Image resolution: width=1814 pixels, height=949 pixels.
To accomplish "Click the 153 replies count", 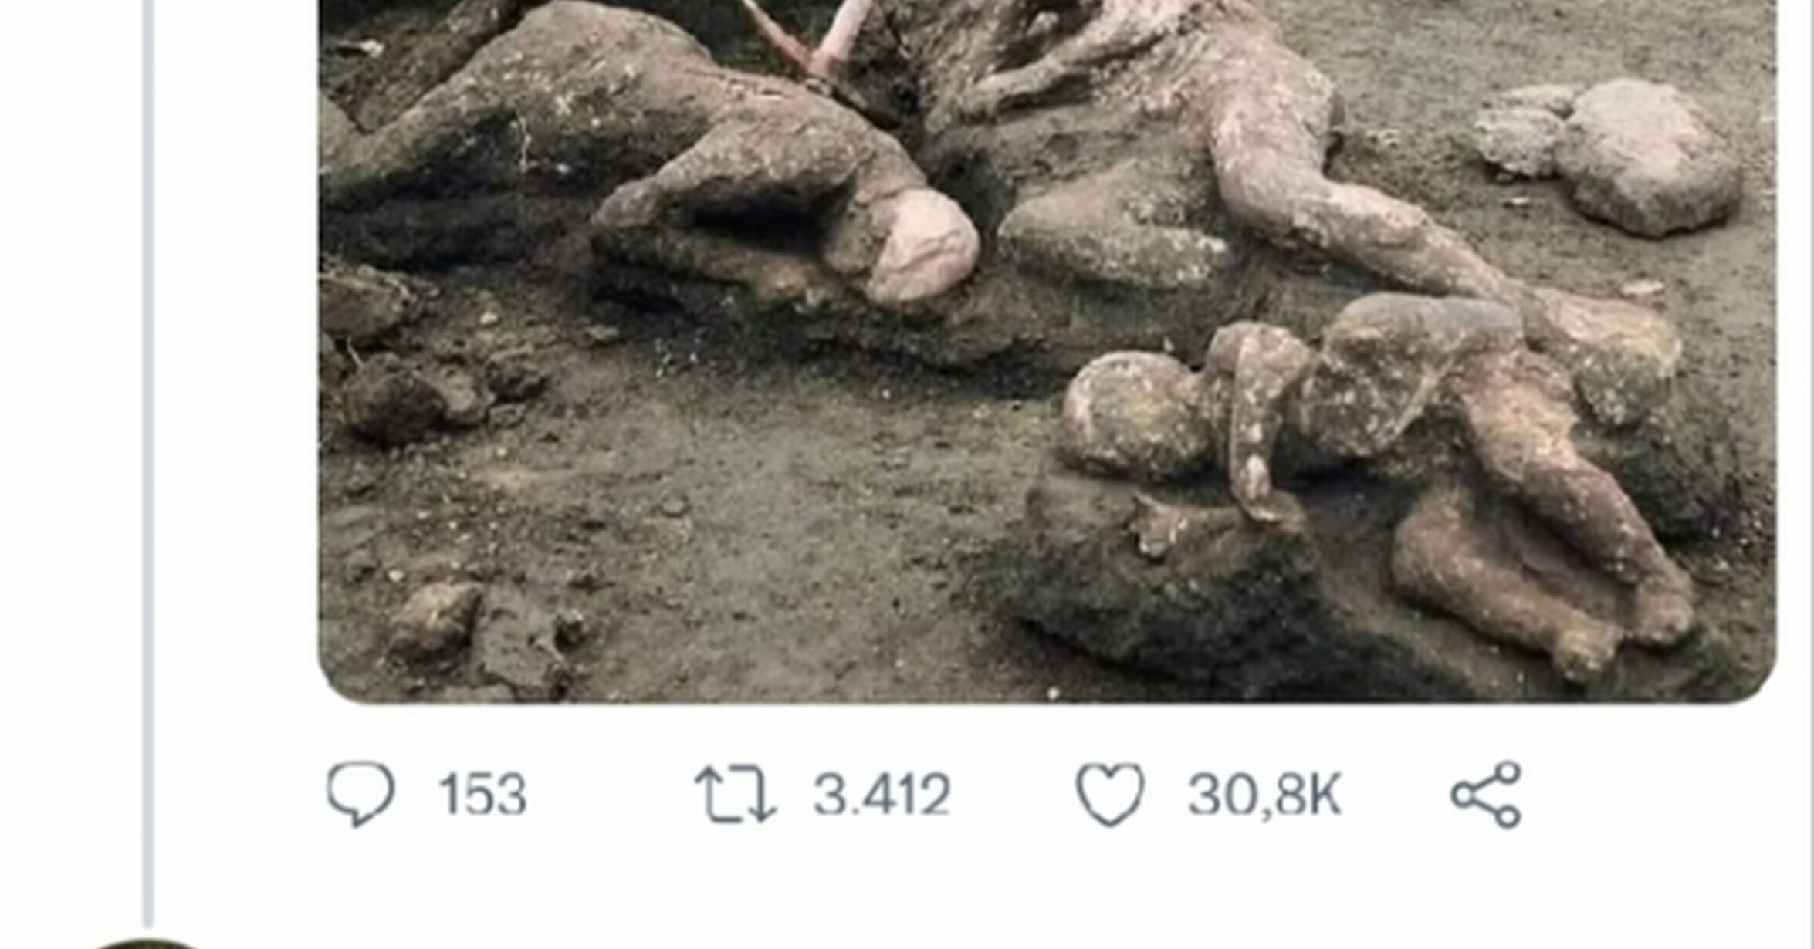I will click(482, 795).
